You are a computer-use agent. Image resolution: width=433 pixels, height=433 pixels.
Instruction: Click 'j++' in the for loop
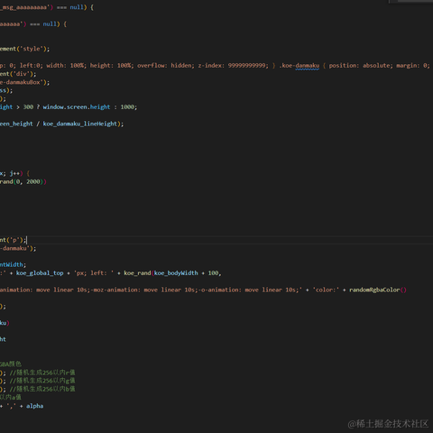pyautogui.click(x=14, y=173)
